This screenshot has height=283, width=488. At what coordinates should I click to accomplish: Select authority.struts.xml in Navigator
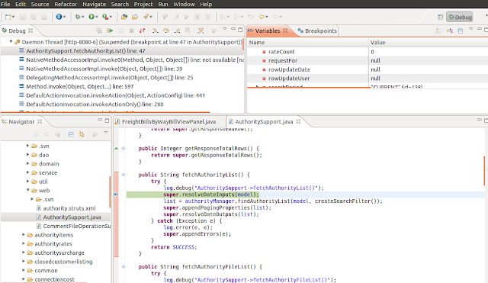[69, 208]
